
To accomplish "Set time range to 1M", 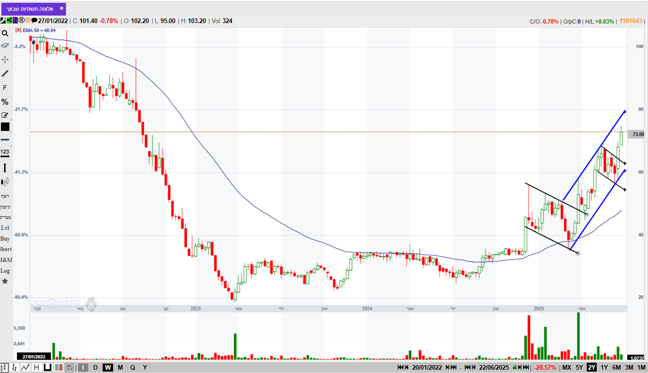I will point(641,367).
